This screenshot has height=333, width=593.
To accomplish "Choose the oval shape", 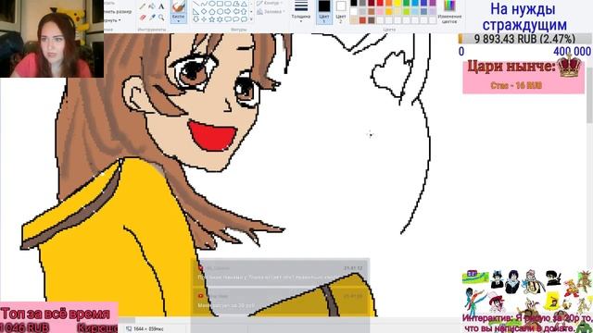I will pos(212,4).
